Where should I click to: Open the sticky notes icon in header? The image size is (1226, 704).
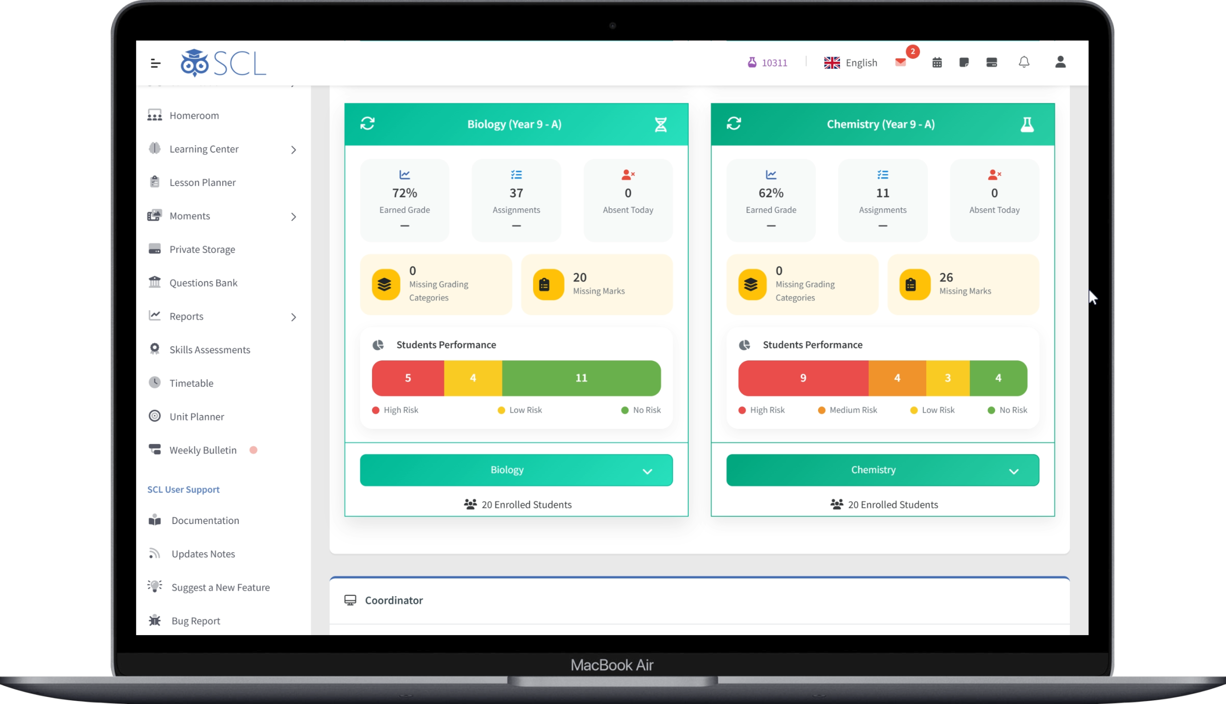click(x=964, y=62)
